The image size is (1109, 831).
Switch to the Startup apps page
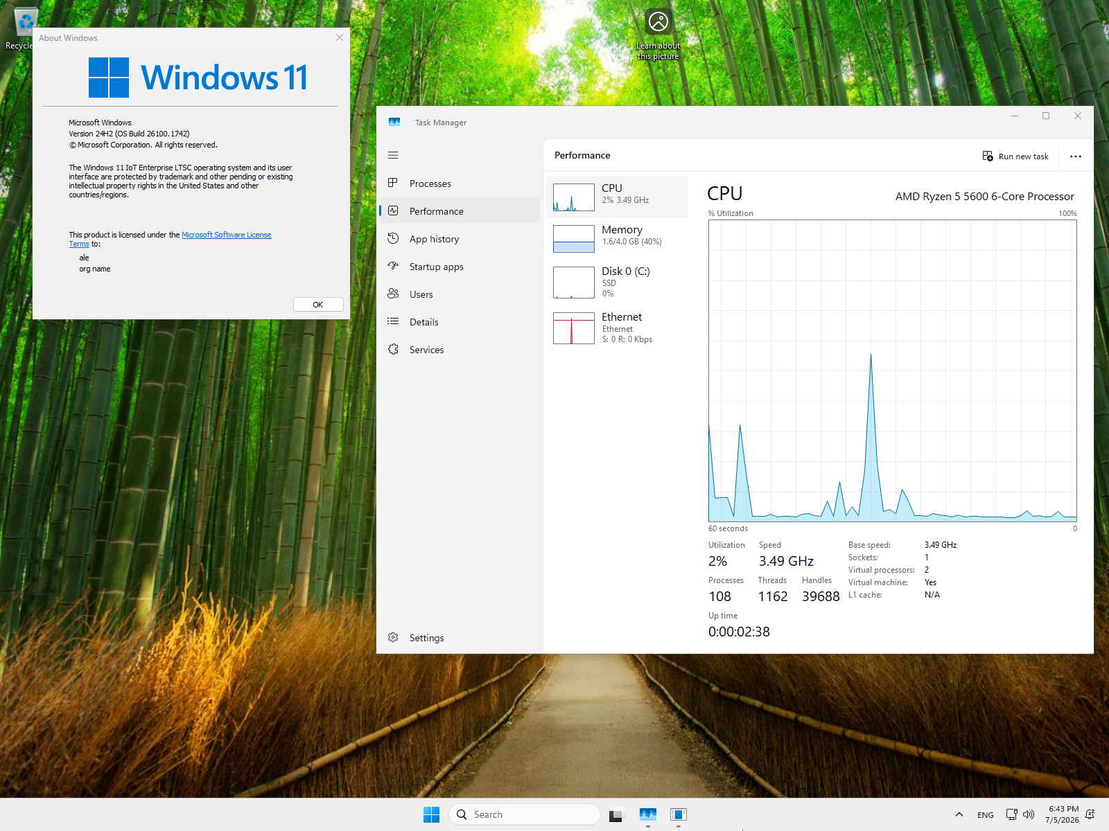(460, 267)
